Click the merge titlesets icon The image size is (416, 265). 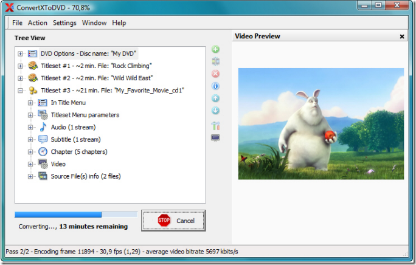215,61
